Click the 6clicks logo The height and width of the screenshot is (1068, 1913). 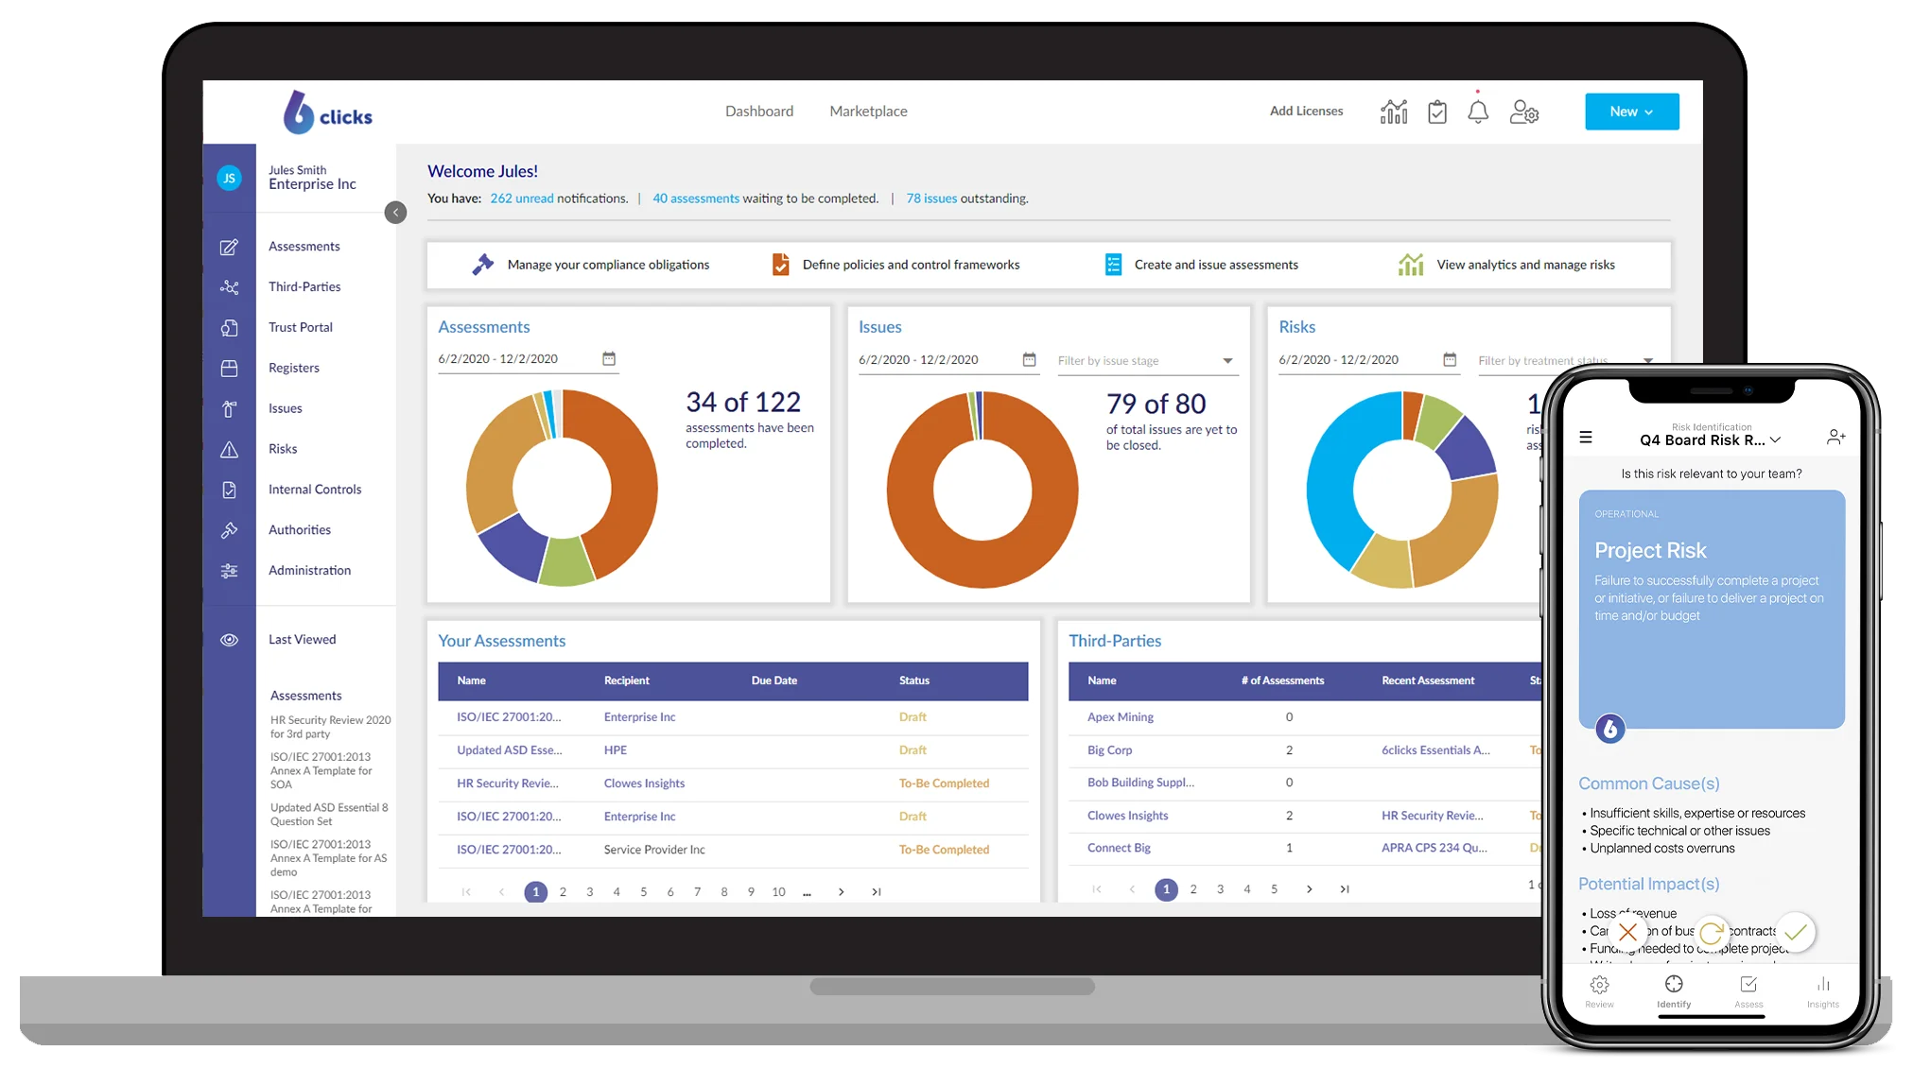pyautogui.click(x=327, y=112)
